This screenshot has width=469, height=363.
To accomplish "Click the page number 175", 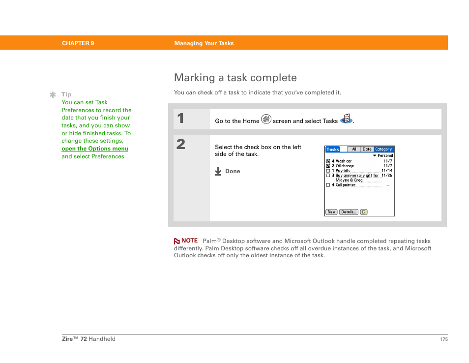I will [444, 339].
